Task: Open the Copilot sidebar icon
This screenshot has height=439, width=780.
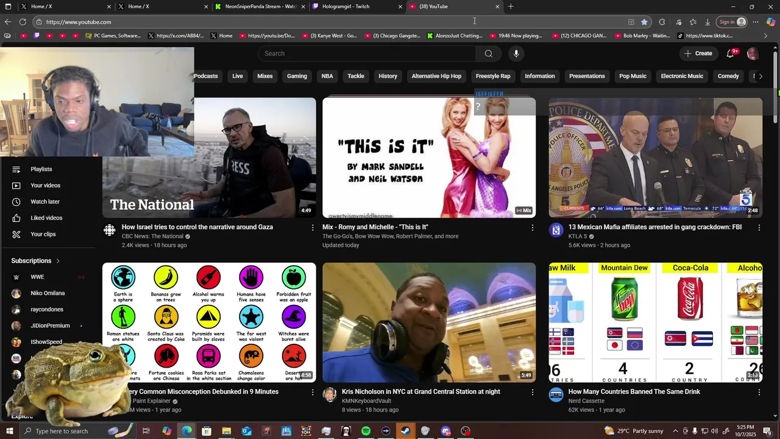Action: click(x=771, y=22)
